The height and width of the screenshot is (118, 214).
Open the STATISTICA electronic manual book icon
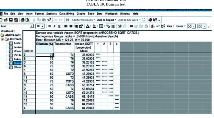point(150,20)
